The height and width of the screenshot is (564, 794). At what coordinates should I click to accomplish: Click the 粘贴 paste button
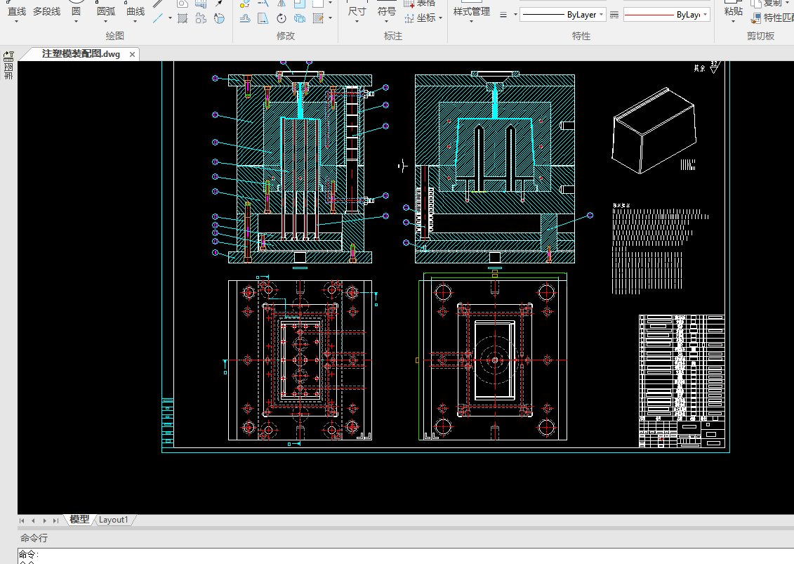[732, 11]
